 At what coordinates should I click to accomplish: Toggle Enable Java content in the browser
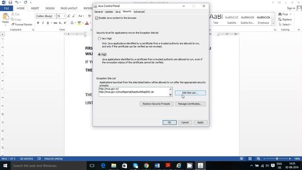pyautogui.click(x=97, y=18)
